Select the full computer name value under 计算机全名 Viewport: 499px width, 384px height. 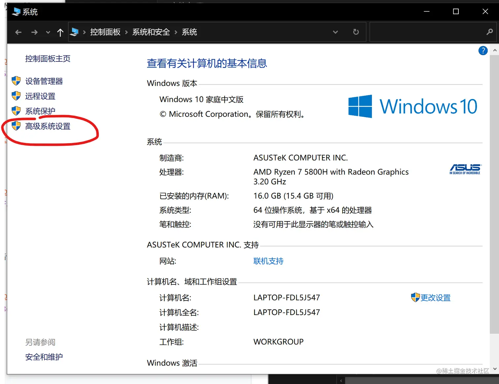(x=286, y=312)
